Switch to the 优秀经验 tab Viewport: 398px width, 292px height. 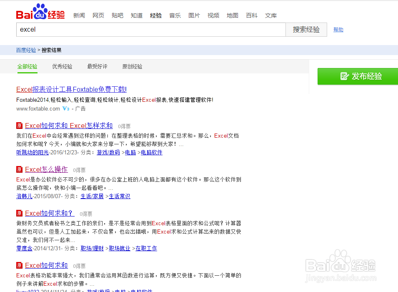62,66
